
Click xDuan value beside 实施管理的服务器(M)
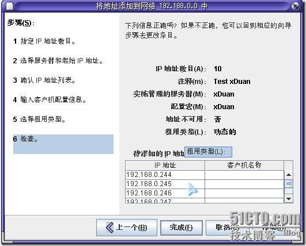224,94
